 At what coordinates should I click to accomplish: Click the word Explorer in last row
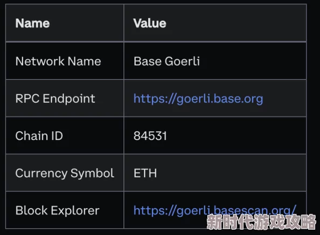(x=75, y=211)
